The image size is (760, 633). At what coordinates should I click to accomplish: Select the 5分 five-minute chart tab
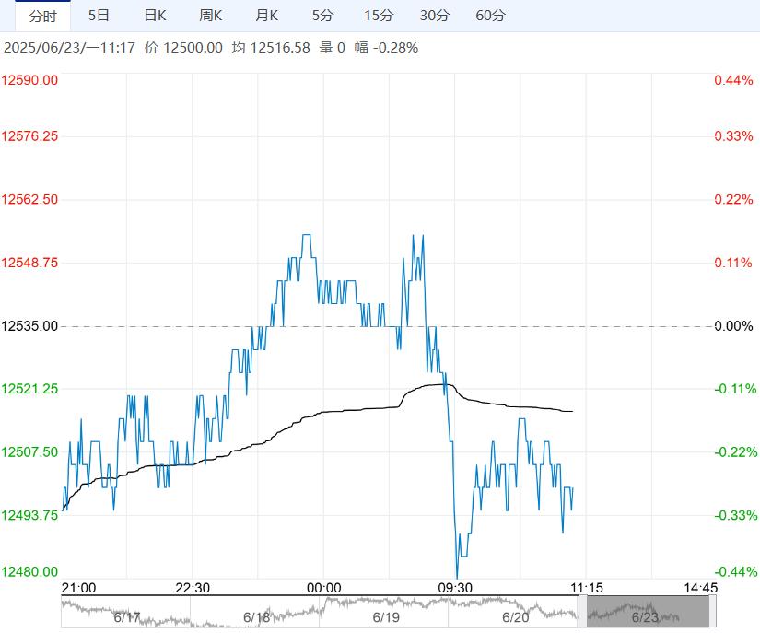coord(323,16)
